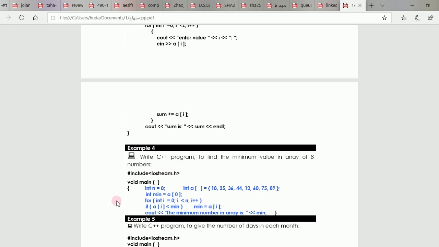
Task: Click the address bar file URL
Action: tap(107, 18)
